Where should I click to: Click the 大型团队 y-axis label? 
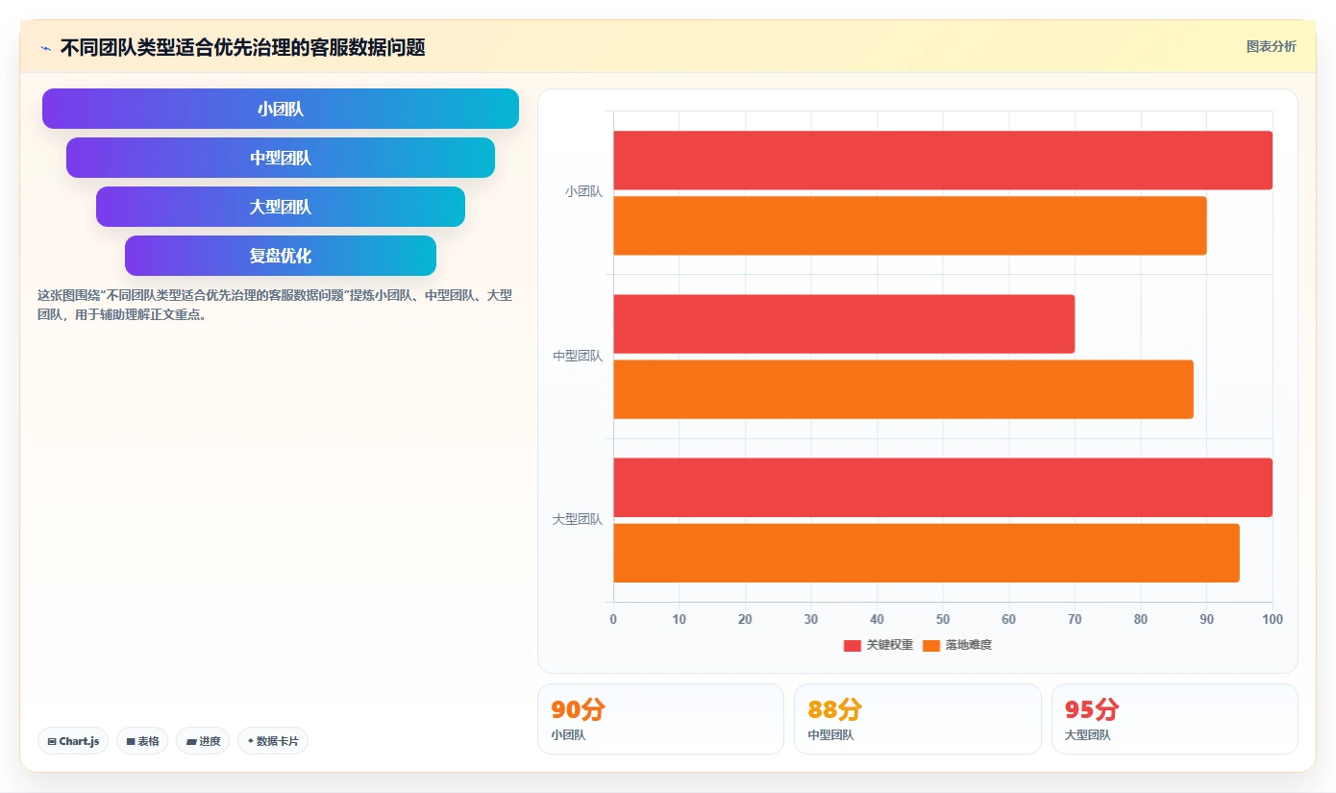[578, 519]
